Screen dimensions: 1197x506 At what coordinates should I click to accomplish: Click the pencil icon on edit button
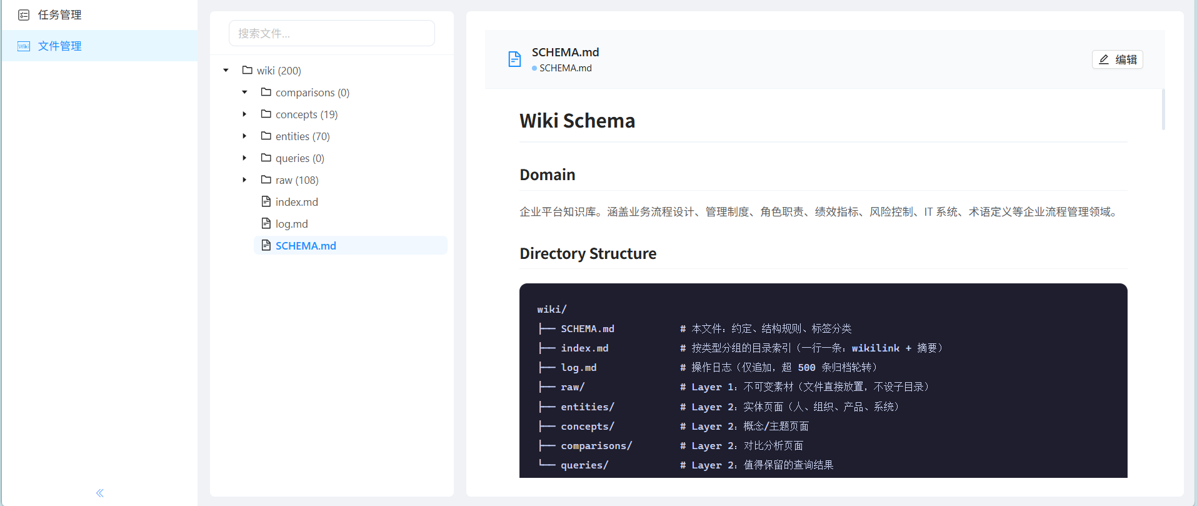click(x=1104, y=59)
